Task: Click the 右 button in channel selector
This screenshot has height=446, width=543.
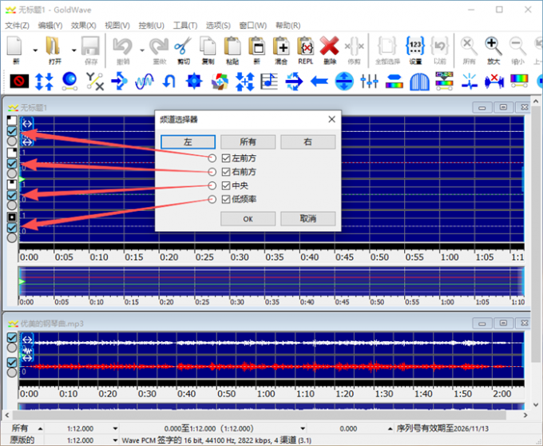Action: [x=308, y=142]
